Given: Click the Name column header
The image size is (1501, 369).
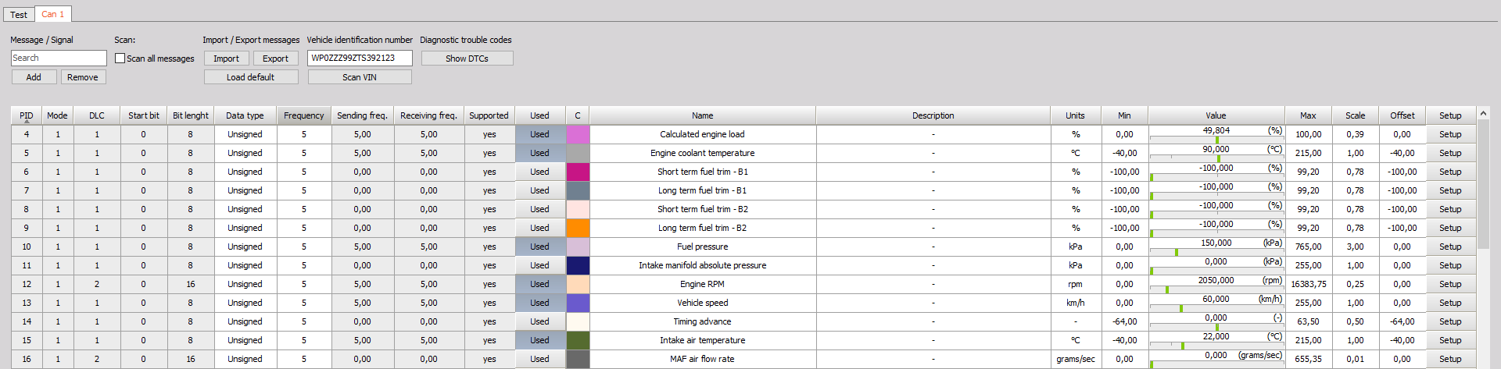Looking at the screenshot, I should click(703, 115).
